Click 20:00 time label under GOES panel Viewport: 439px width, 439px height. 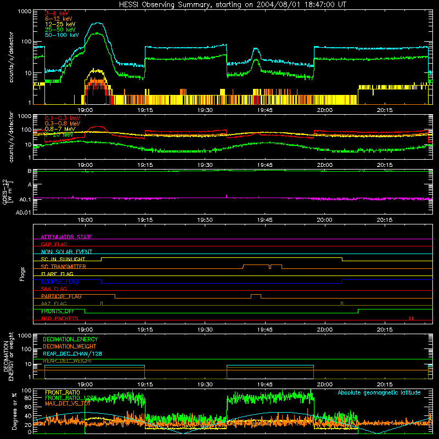pyautogui.click(x=324, y=220)
